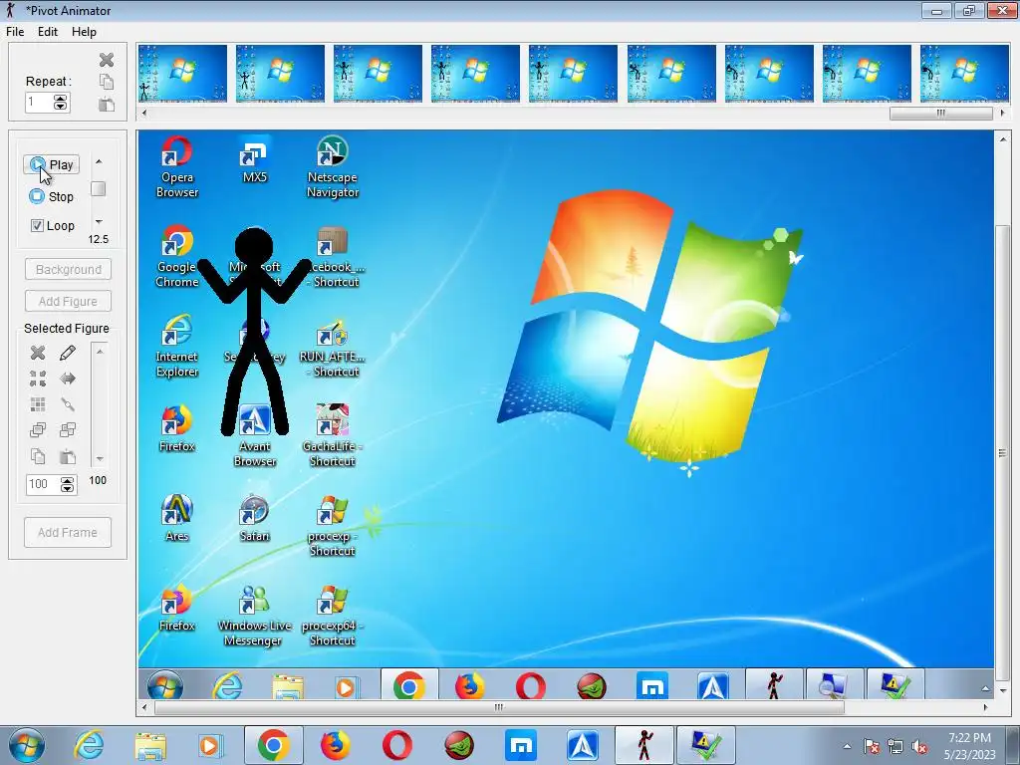Screen dimensions: 1020x765
Task: Show hidden icons in the system tray
Action: point(847,747)
